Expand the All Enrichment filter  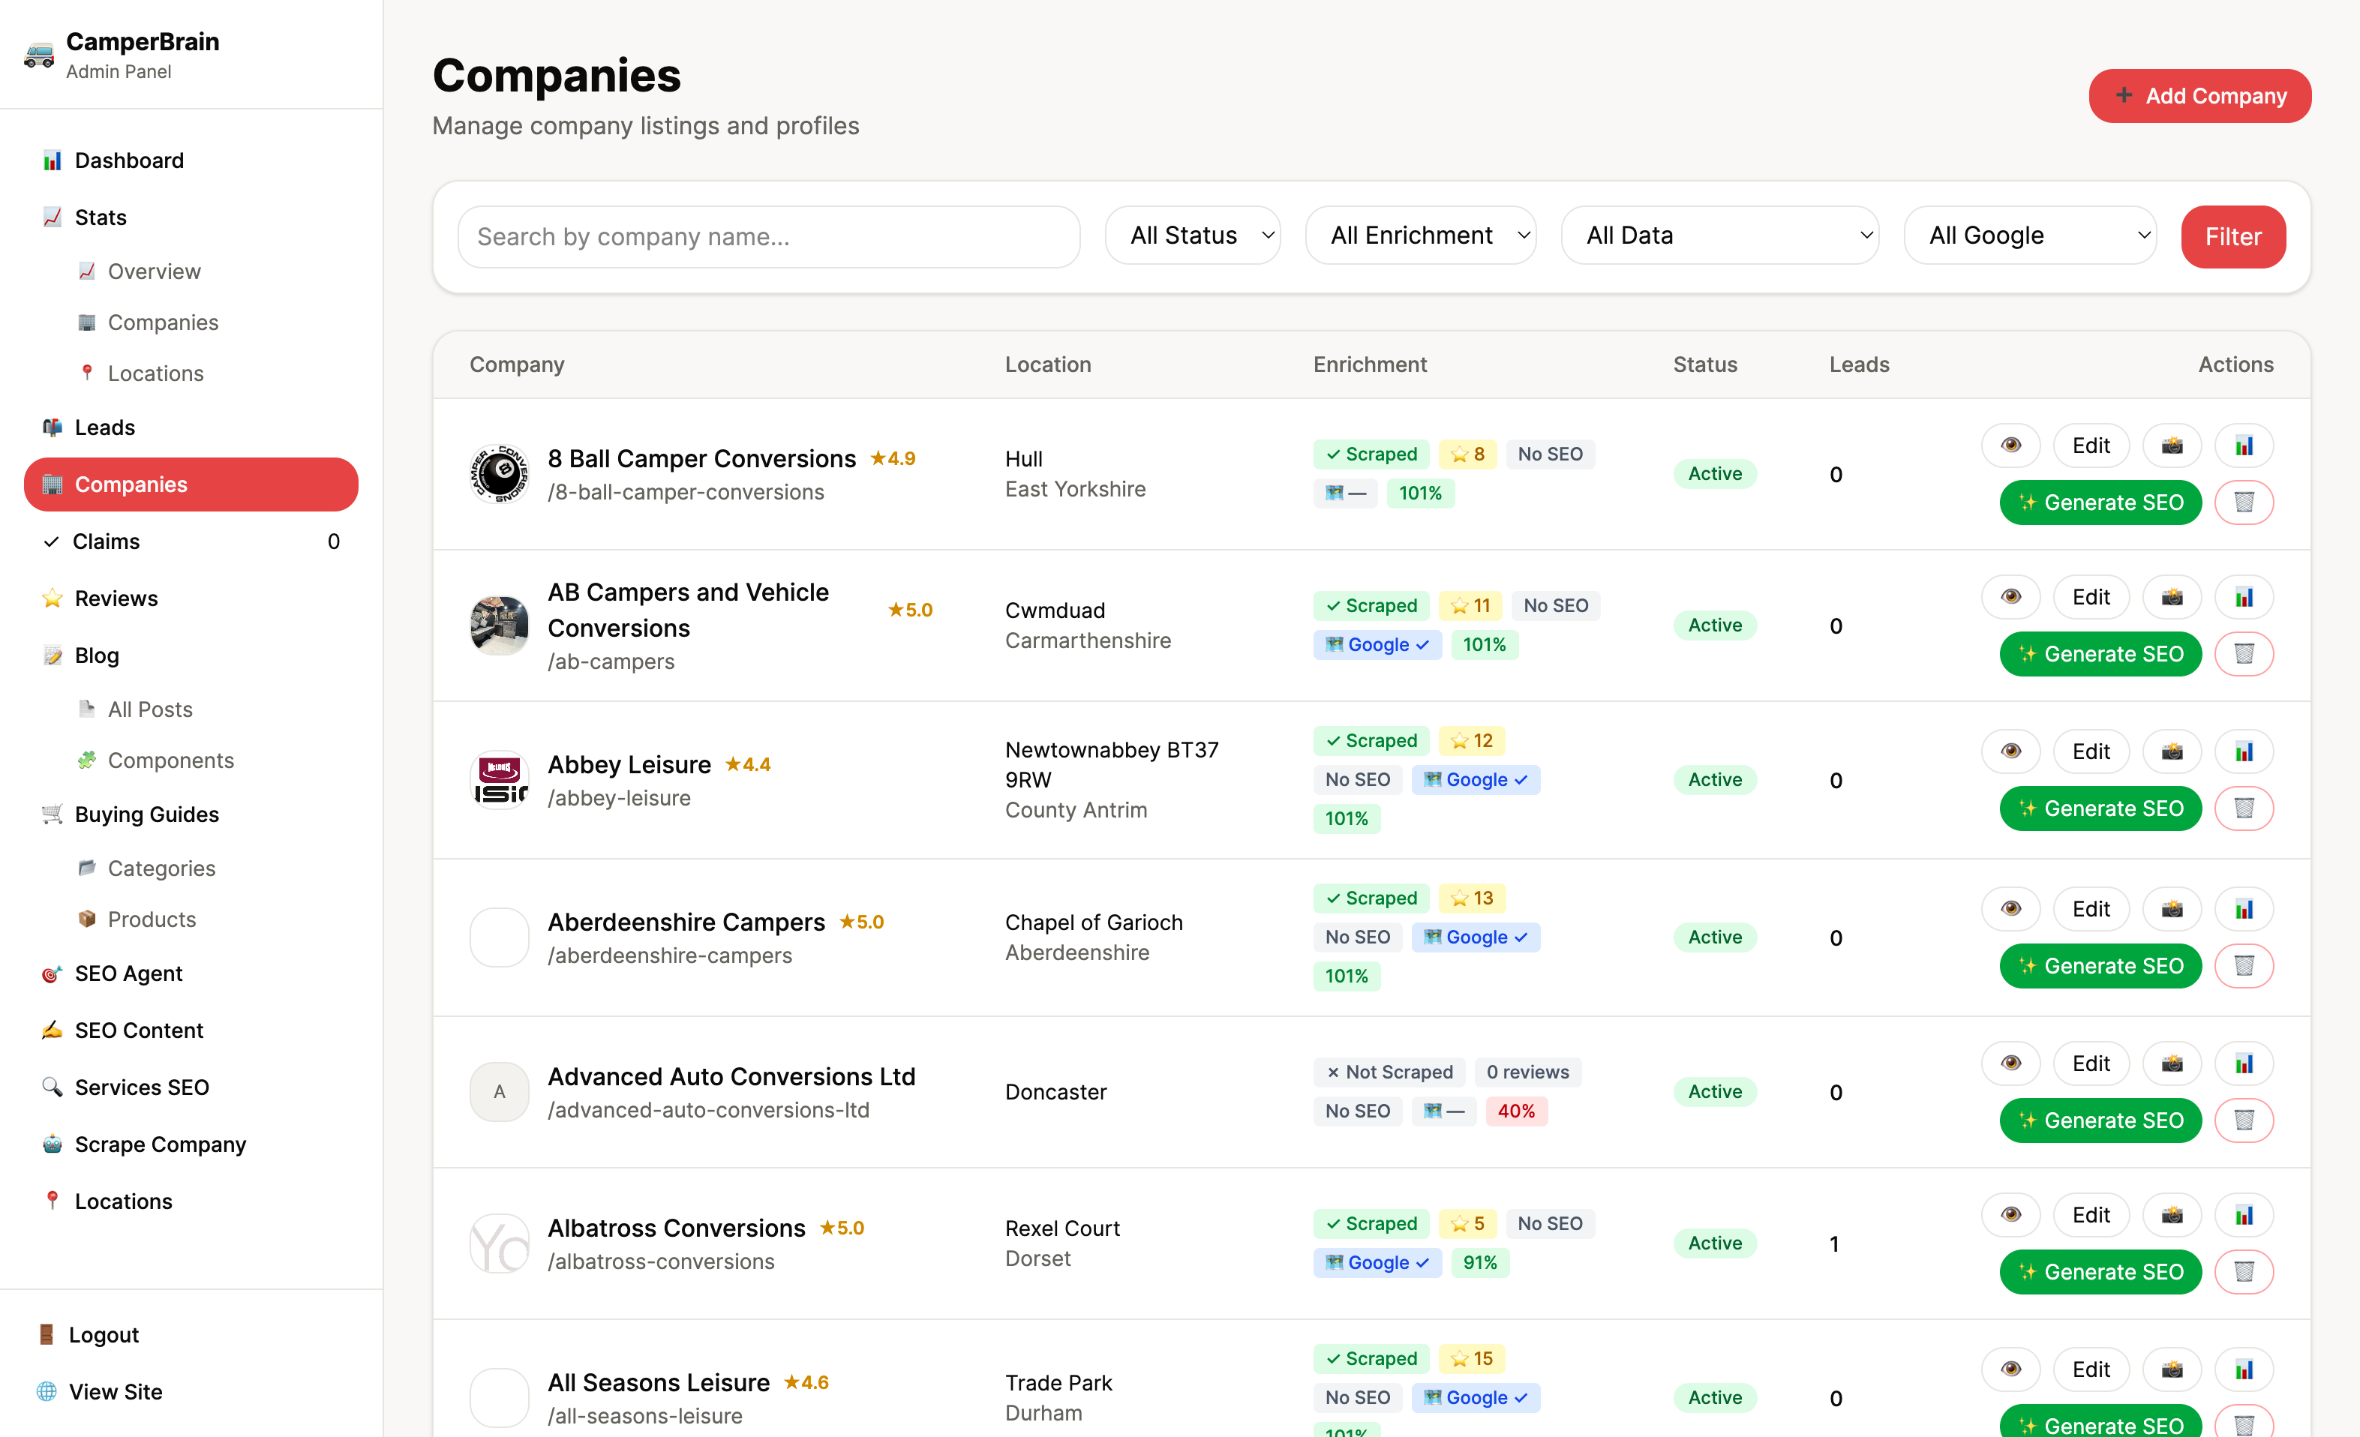click(x=1420, y=235)
